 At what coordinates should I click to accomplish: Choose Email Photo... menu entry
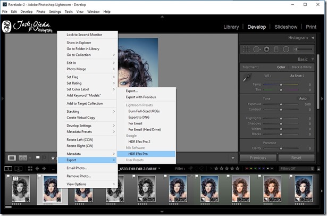click(x=88, y=168)
